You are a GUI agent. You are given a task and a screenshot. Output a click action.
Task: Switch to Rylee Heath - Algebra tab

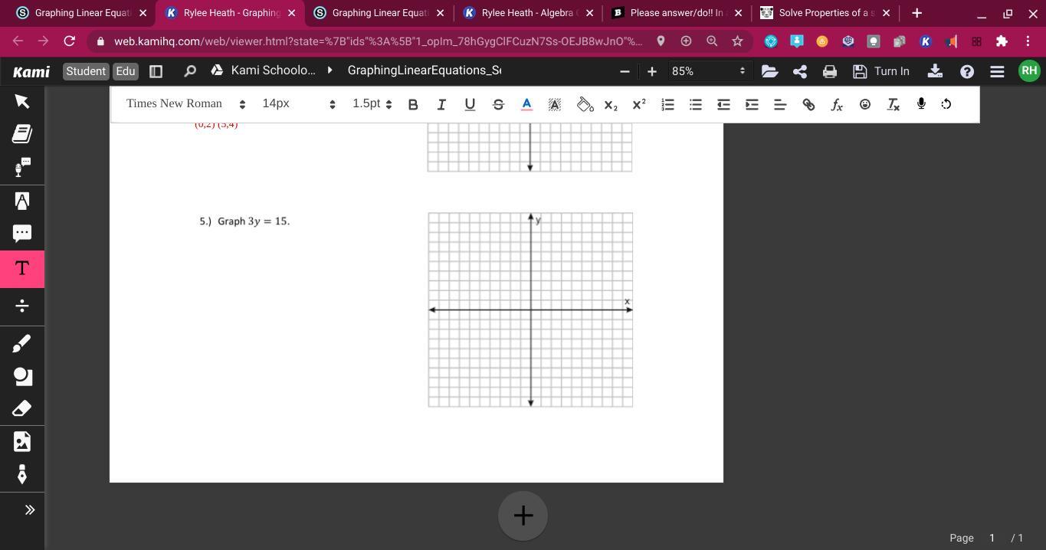(528, 13)
